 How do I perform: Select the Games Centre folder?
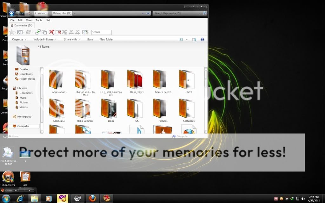pyautogui.click(x=160, y=80)
